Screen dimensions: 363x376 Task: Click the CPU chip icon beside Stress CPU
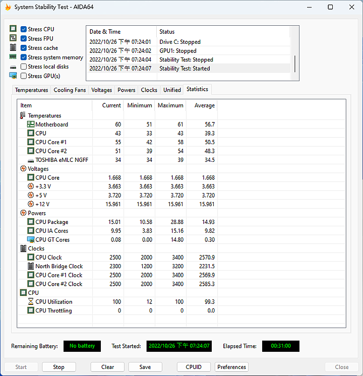[13, 29]
